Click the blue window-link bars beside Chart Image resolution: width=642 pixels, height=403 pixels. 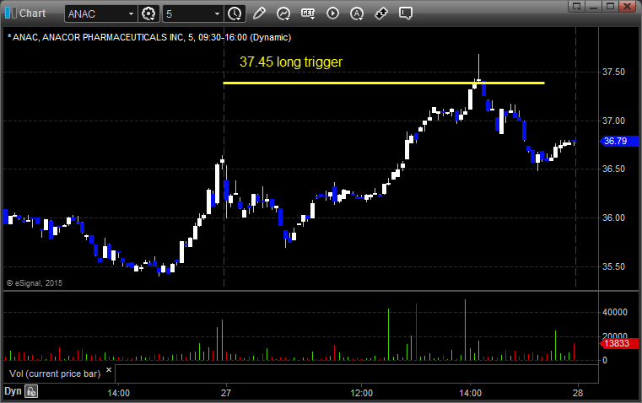(11, 13)
